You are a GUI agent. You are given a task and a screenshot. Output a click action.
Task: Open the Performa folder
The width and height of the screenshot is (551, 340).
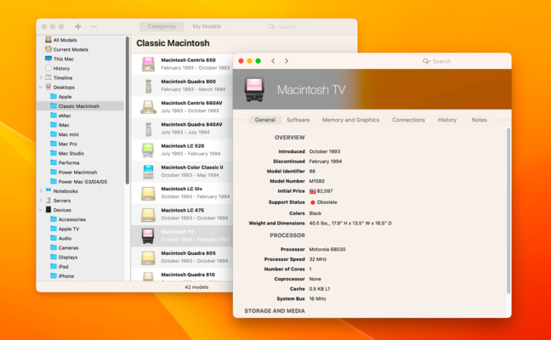(x=65, y=163)
